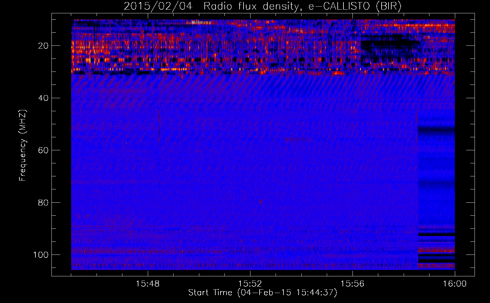
Task: Click the "Start Time (04-Feb-15 15:44:37)" axis label
Action: 263,293
